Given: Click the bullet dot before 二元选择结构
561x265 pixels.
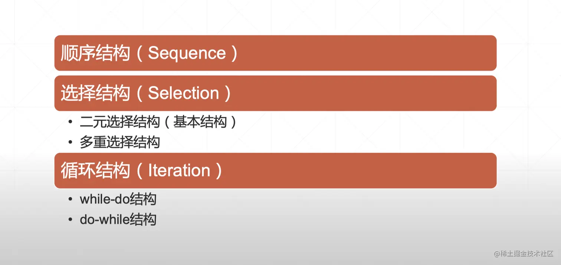Looking at the screenshot, I should pyautogui.click(x=70, y=122).
